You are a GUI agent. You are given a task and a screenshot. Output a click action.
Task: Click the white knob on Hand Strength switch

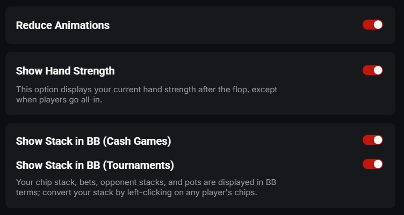coord(378,70)
